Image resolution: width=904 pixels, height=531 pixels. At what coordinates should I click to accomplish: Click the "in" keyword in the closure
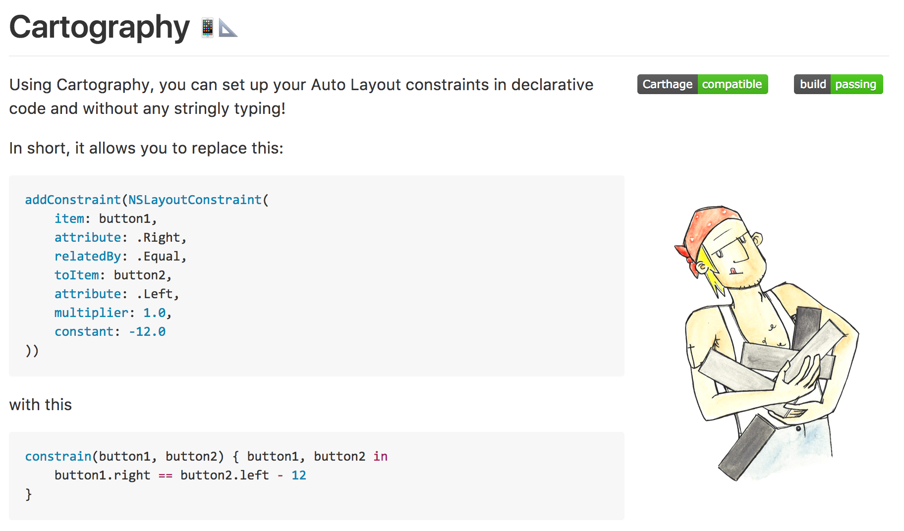point(380,456)
